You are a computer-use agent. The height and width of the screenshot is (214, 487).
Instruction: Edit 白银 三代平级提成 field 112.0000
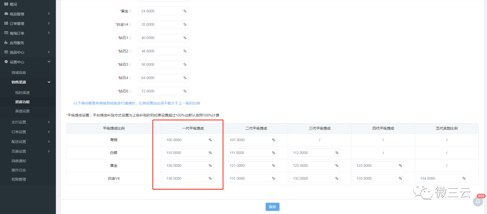315,153
